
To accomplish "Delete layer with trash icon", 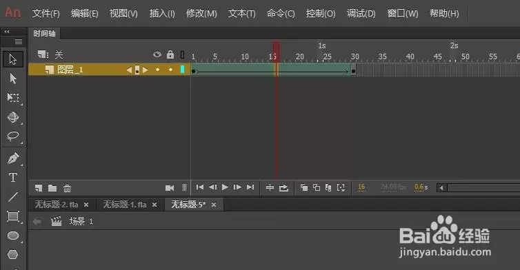I will (x=67, y=188).
